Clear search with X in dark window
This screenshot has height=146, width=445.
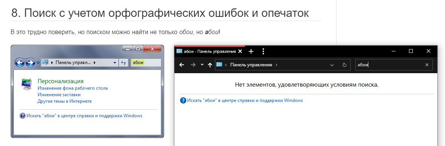[x=427, y=65]
